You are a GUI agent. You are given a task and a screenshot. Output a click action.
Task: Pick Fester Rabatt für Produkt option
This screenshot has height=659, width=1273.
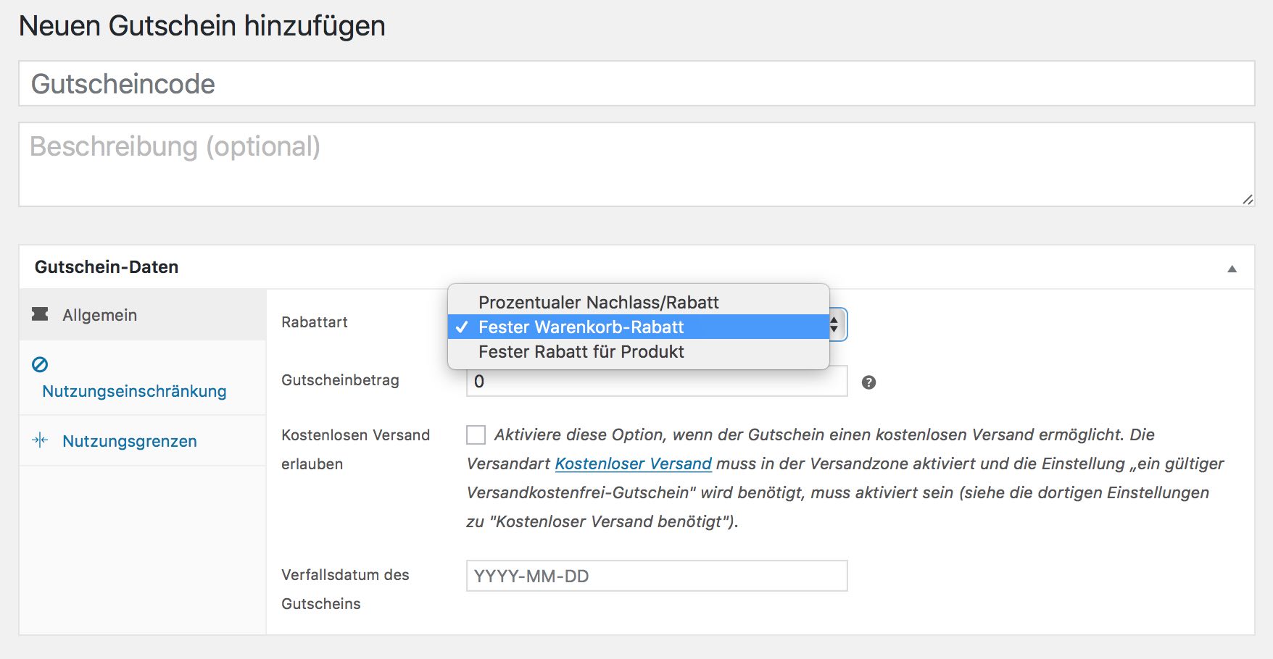pos(581,352)
